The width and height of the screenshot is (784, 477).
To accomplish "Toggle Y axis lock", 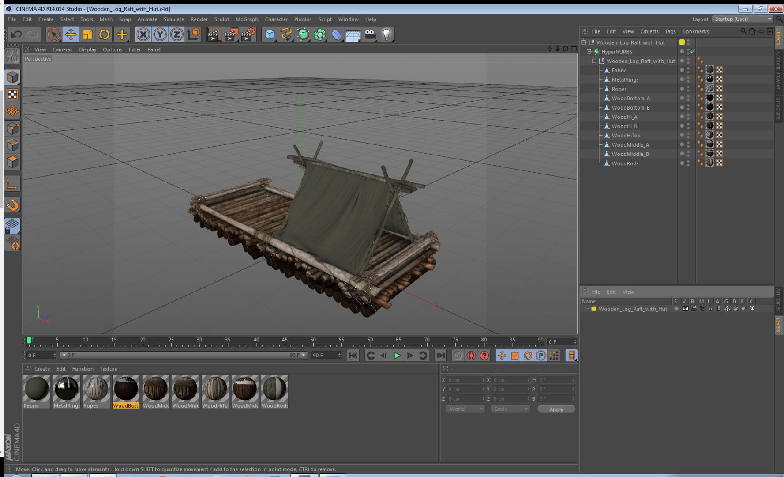I will click(x=160, y=34).
